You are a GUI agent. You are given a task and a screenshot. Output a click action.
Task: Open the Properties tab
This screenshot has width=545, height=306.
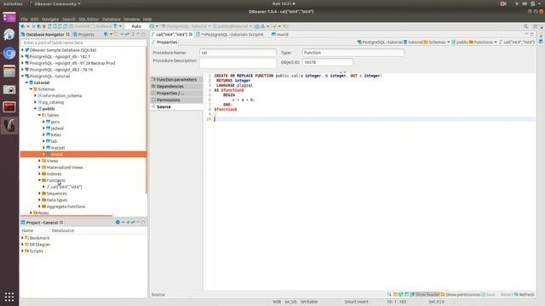point(164,42)
